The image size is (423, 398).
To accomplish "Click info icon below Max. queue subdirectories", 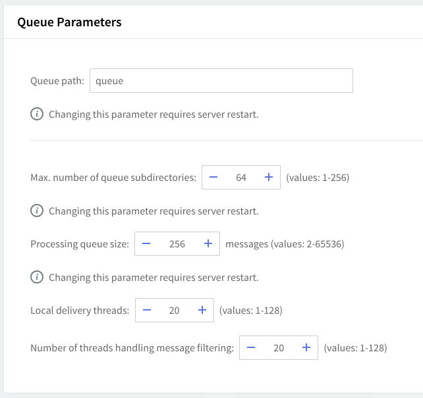I will click(x=37, y=211).
